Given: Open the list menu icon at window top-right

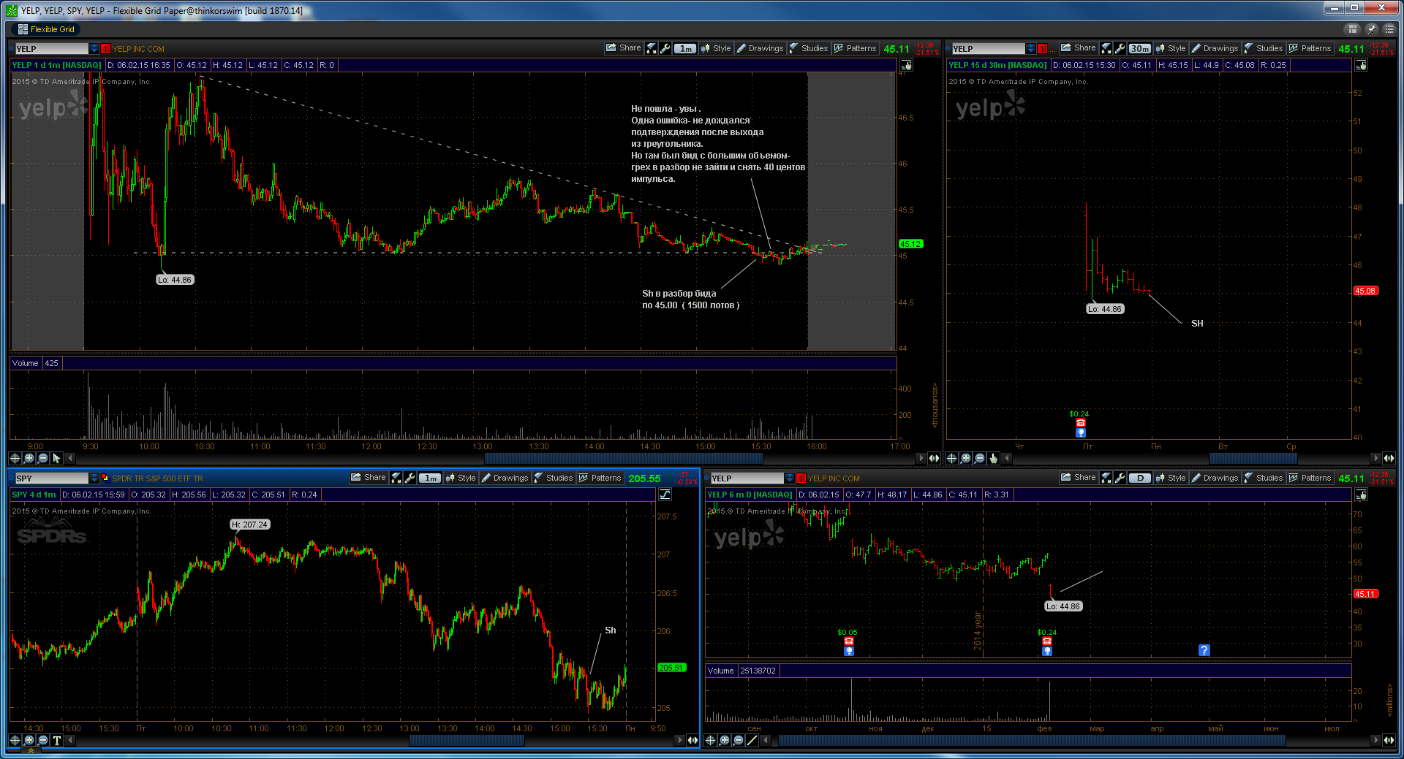Looking at the screenshot, I should pos(1389,29).
